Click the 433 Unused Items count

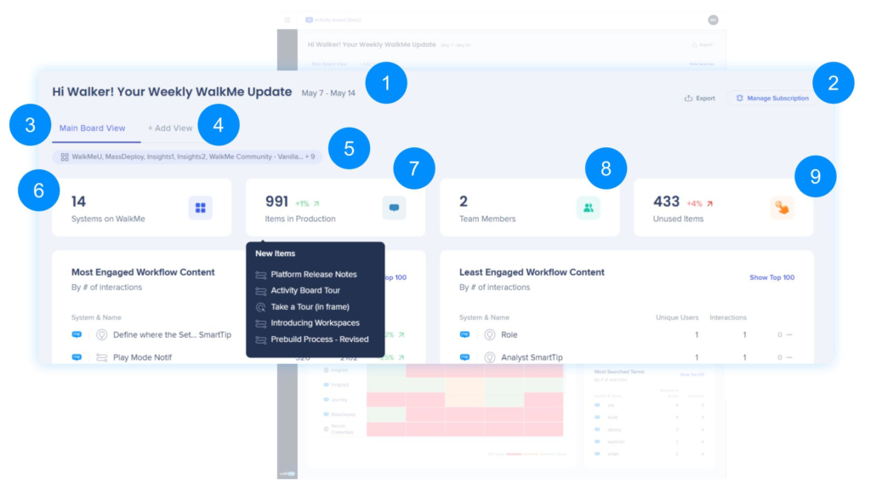[666, 201]
